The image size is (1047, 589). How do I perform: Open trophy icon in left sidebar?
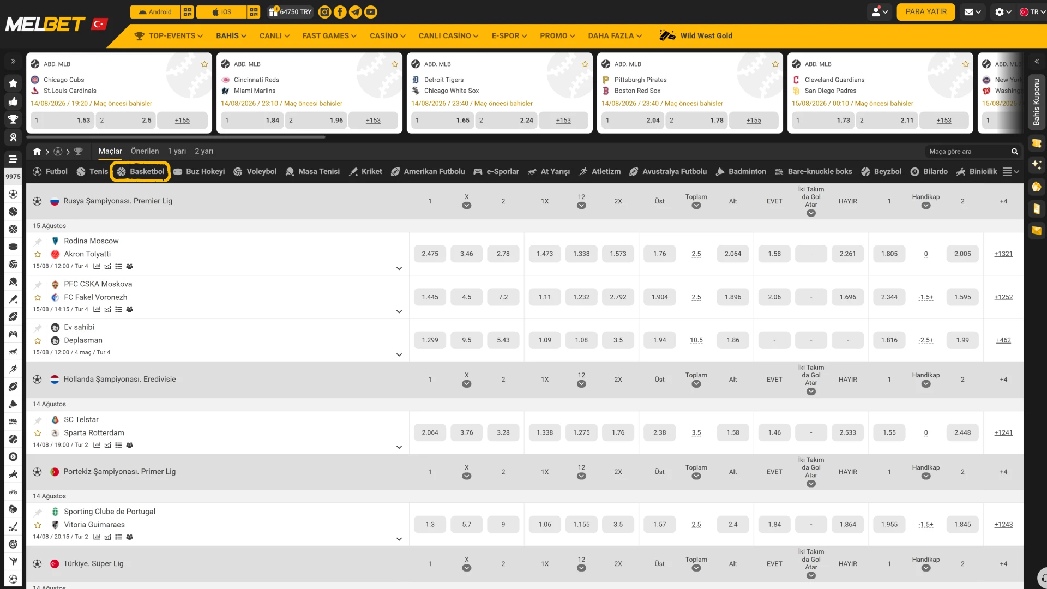pyautogui.click(x=13, y=119)
